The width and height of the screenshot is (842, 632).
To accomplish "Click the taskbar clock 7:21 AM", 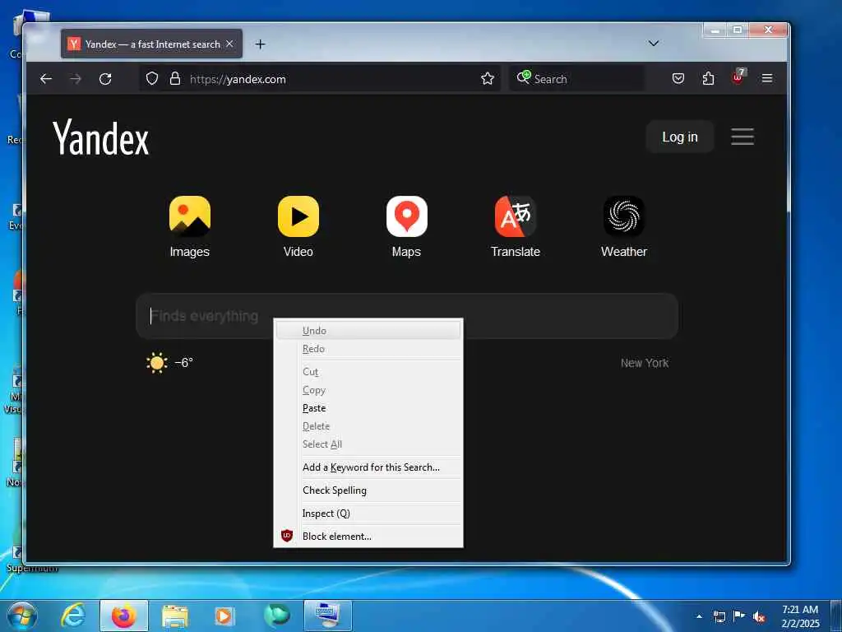I will tap(800, 616).
